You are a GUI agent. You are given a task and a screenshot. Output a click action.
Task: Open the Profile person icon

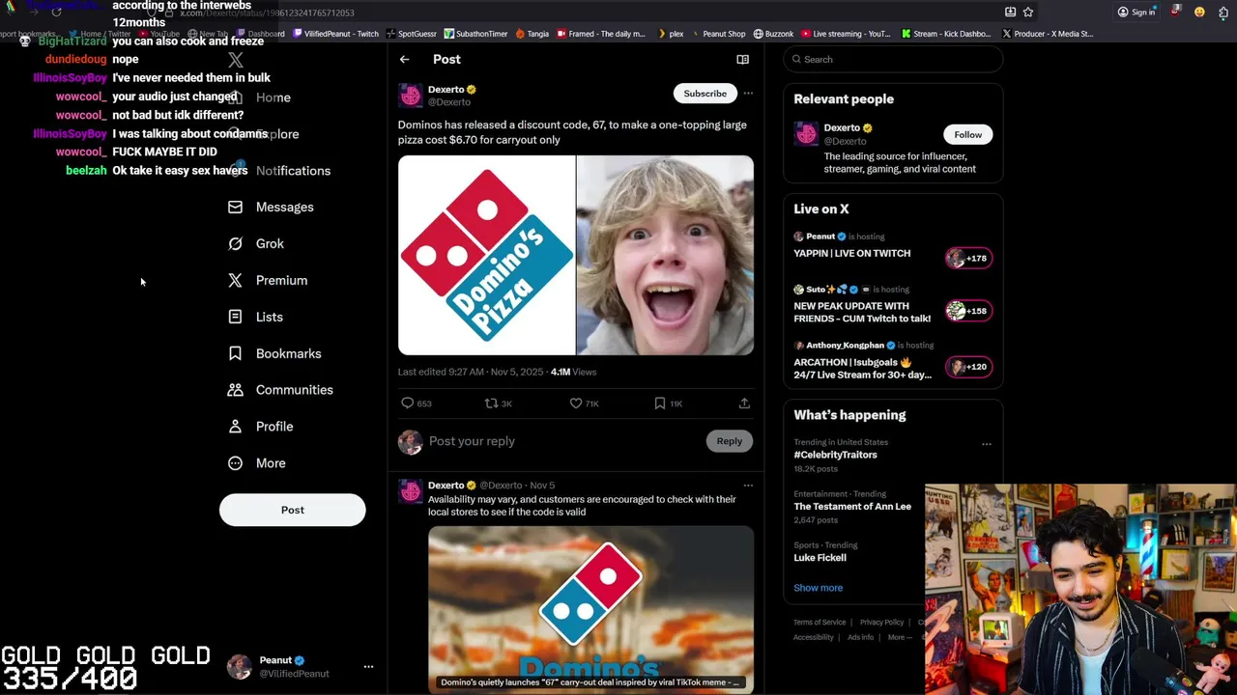(x=235, y=427)
